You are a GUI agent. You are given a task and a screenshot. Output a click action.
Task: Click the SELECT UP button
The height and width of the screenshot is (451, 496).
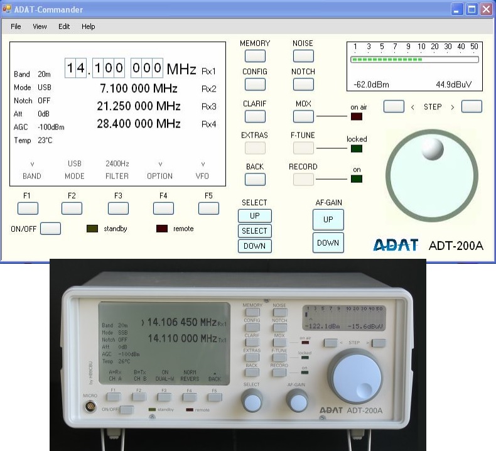point(255,216)
